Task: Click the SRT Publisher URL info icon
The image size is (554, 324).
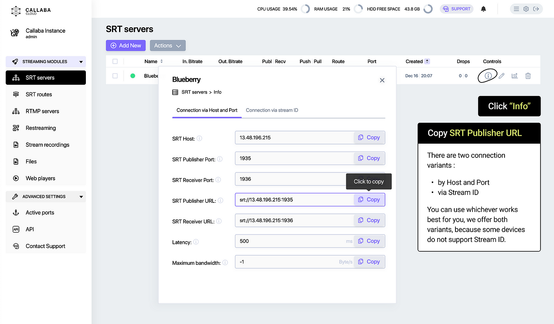Action: tap(220, 200)
